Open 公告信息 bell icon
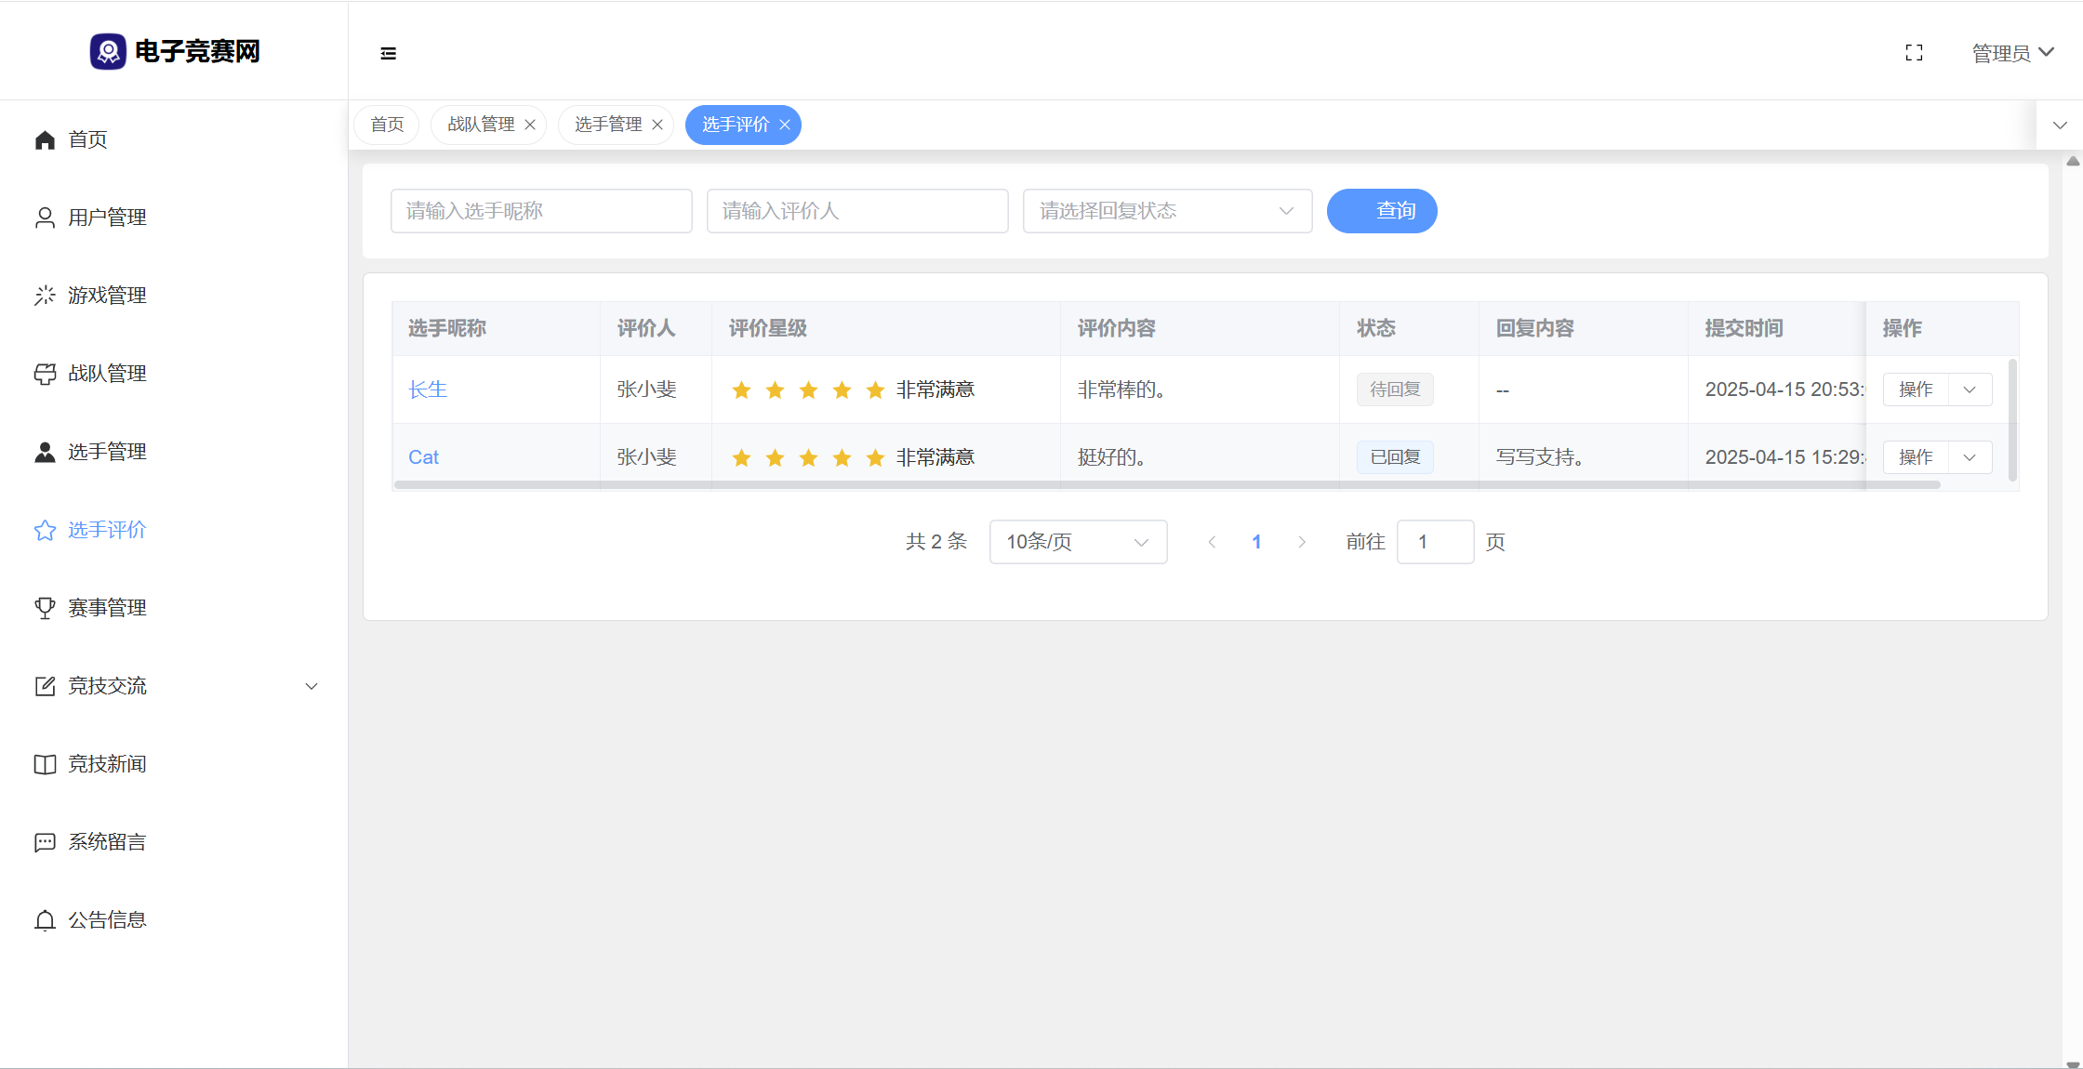Viewport: 2083px width, 1069px height. tap(45, 920)
